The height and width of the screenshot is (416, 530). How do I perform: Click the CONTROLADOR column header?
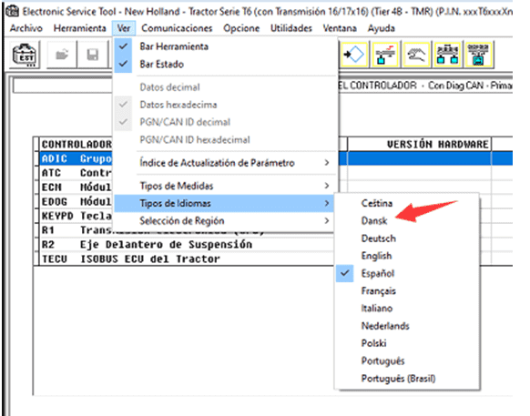[76, 145]
